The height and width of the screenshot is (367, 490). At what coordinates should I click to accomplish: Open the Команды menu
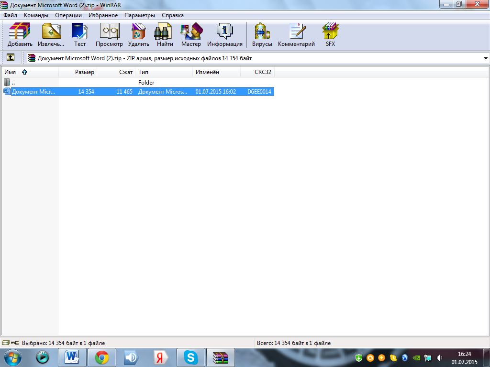[x=36, y=15]
